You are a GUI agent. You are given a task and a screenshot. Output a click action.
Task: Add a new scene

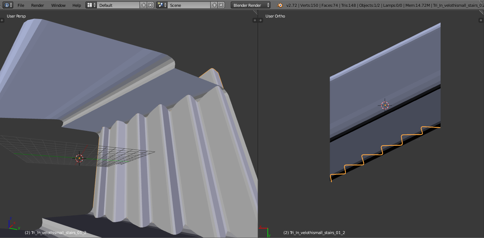pyautogui.click(x=215, y=5)
